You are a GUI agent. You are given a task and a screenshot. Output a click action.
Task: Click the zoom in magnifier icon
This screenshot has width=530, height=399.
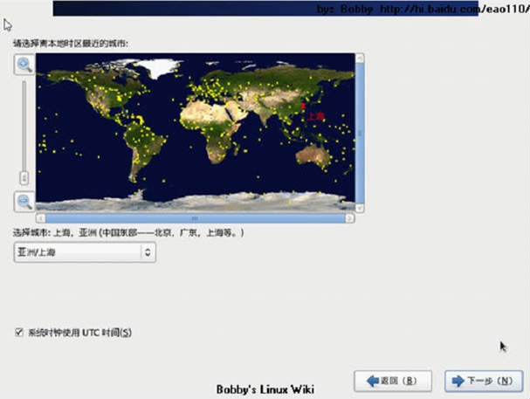(24, 65)
